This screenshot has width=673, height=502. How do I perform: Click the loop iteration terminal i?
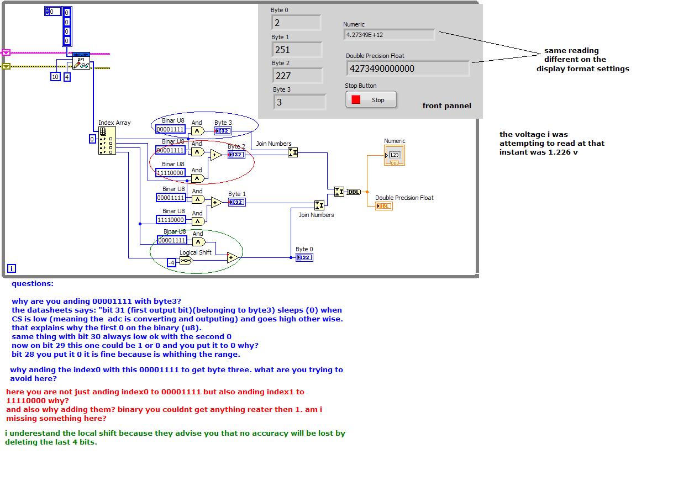[12, 268]
